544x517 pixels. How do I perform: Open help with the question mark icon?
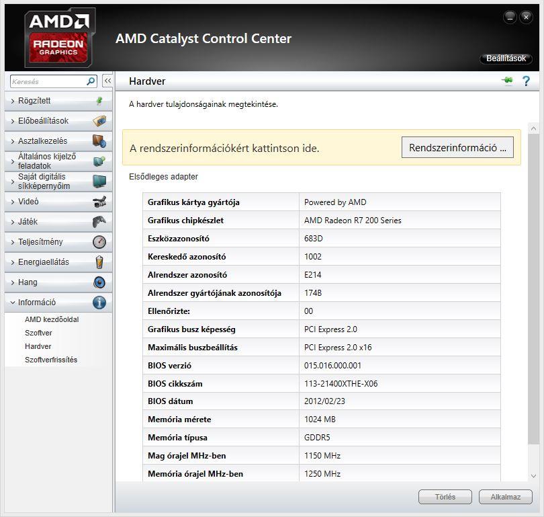(x=526, y=81)
